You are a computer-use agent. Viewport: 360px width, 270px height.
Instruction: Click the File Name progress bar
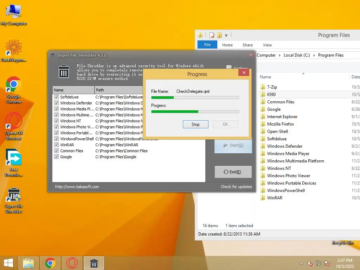pyautogui.click(x=195, y=98)
